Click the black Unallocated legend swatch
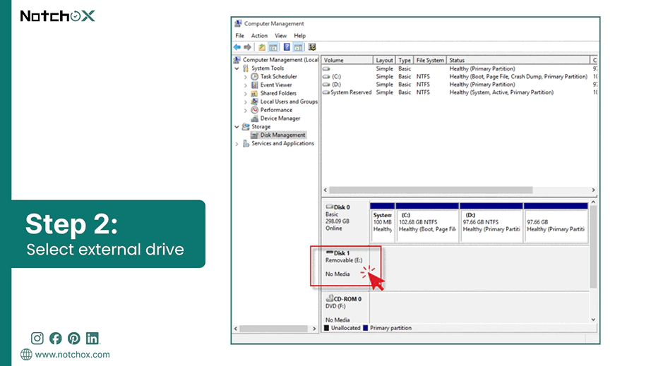 coord(326,328)
